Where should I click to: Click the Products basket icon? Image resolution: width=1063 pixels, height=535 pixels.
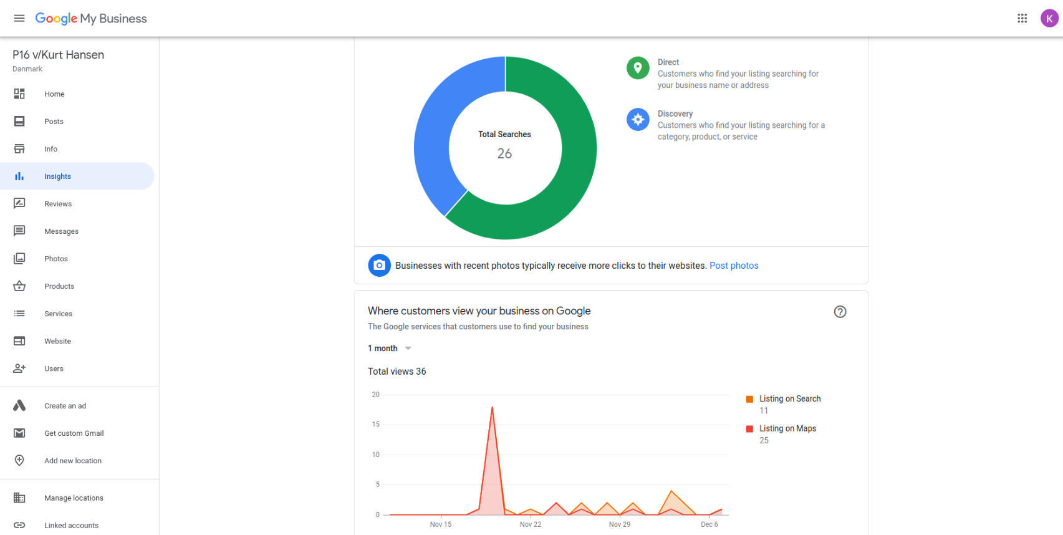tap(19, 286)
